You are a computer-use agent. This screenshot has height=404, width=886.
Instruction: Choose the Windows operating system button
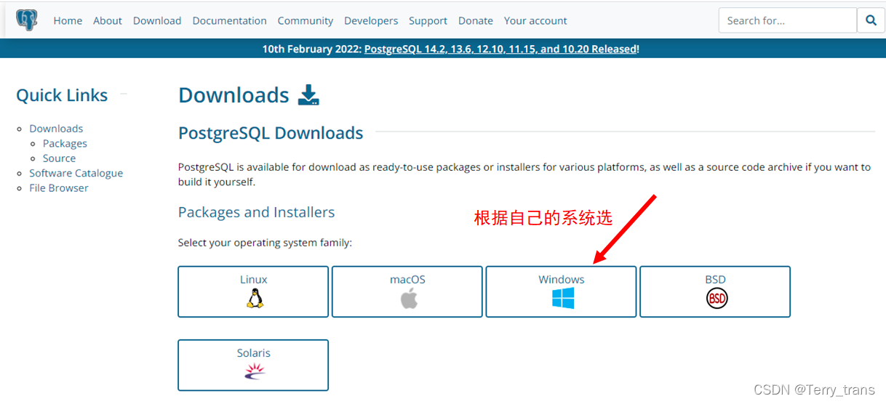(561, 291)
